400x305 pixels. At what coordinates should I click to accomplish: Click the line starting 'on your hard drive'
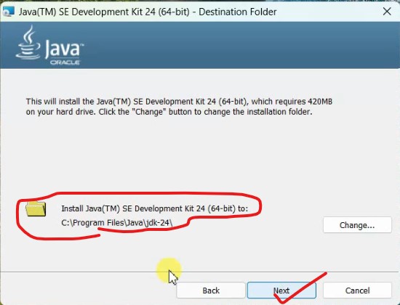click(169, 112)
